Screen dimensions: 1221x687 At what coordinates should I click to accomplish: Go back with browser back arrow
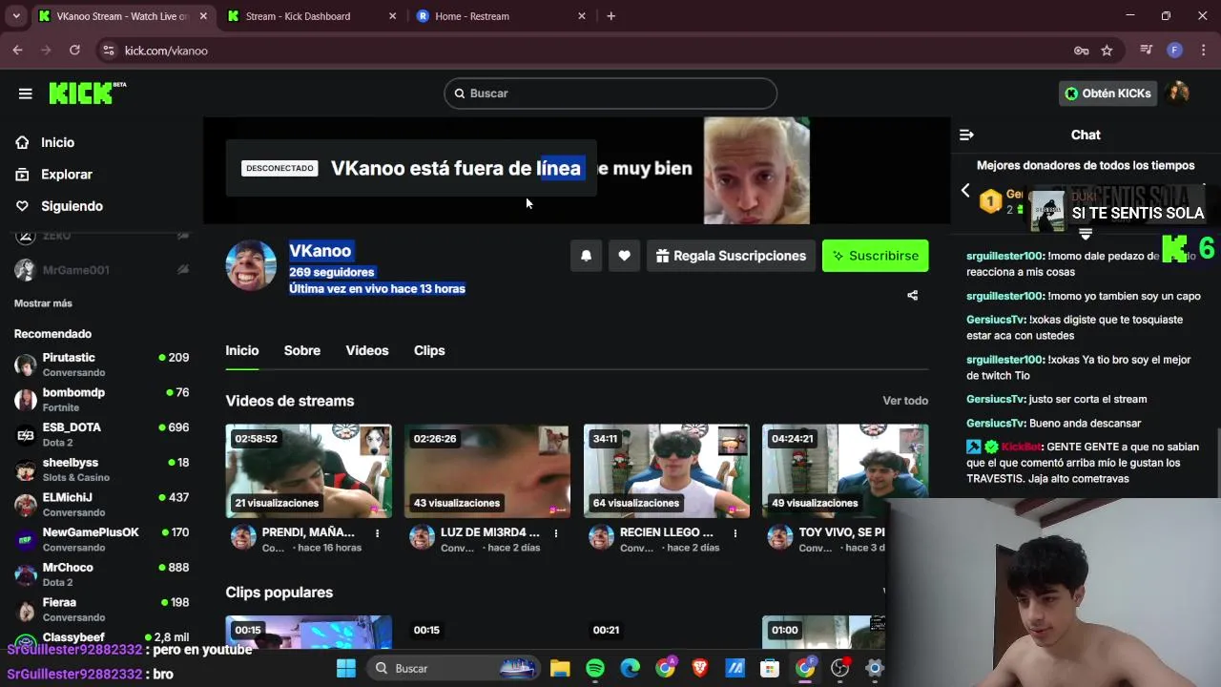(x=17, y=51)
